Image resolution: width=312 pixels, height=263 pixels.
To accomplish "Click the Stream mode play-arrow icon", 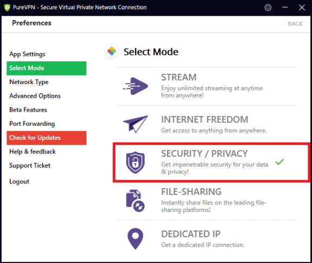I will (x=135, y=86).
